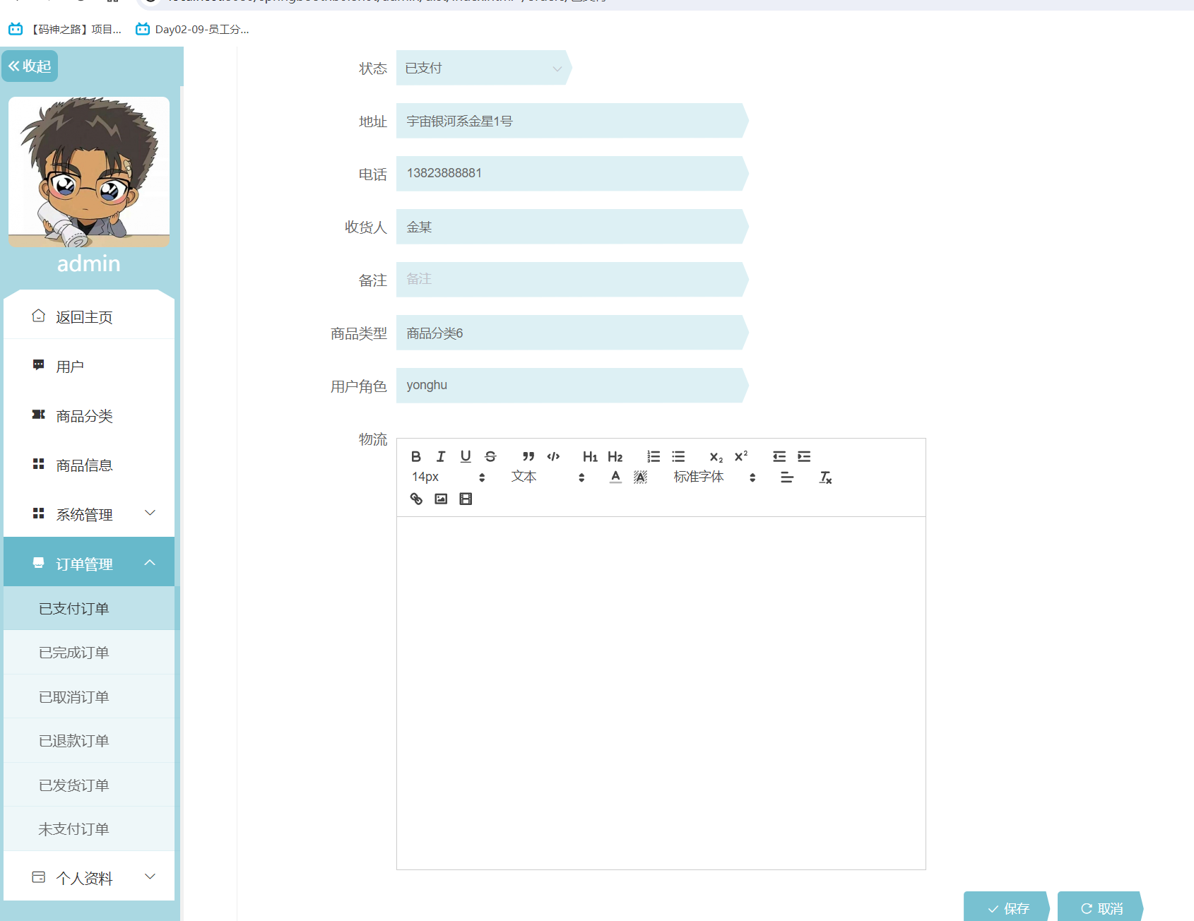Open the 商品分类 sidebar menu item
1194x921 pixels.
(89, 415)
